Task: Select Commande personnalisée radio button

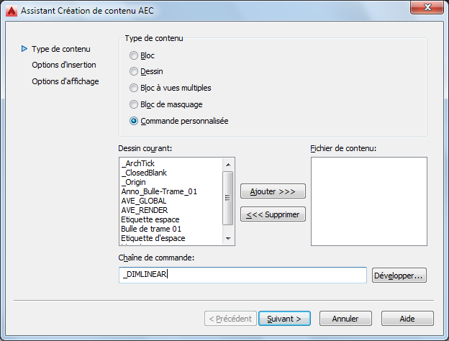Action: [134, 121]
